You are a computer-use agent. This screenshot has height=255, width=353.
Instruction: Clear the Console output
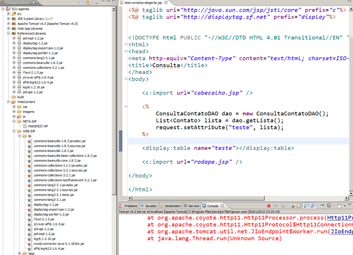tap(292, 206)
